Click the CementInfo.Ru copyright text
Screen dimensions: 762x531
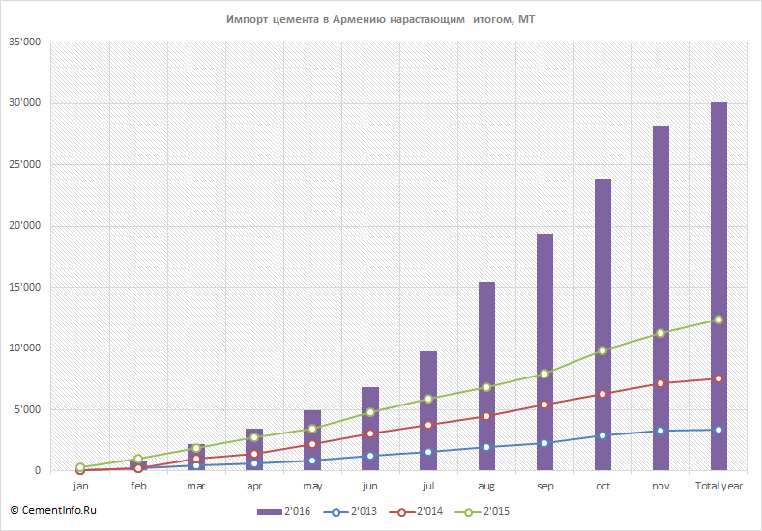[53, 510]
